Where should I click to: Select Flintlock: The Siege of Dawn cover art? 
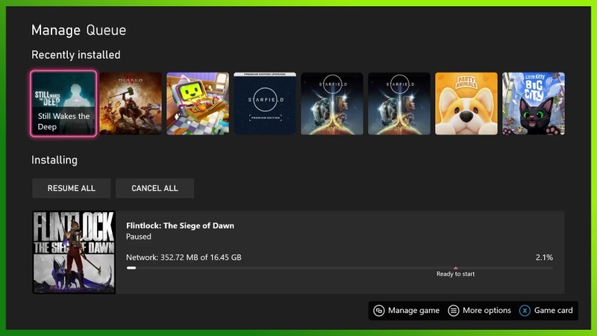(x=74, y=252)
